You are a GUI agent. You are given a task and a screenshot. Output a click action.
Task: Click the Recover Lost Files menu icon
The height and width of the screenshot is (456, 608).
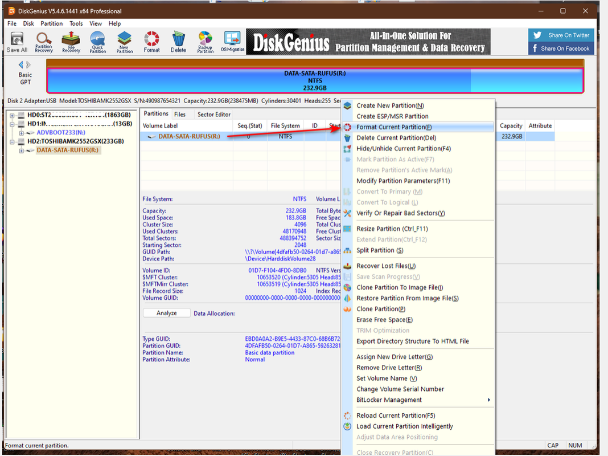[347, 266]
